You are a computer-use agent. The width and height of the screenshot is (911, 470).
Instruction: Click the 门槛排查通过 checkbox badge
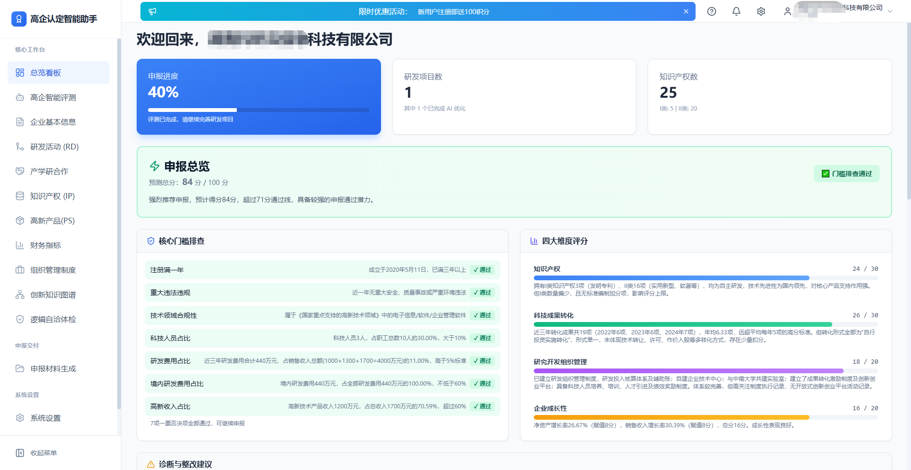(x=847, y=174)
